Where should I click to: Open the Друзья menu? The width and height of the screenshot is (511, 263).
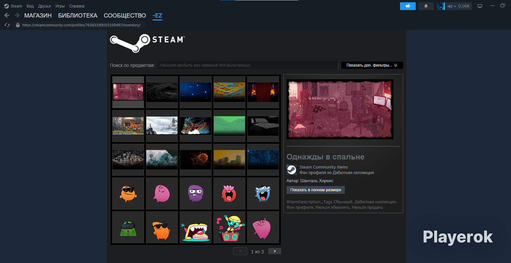point(44,6)
